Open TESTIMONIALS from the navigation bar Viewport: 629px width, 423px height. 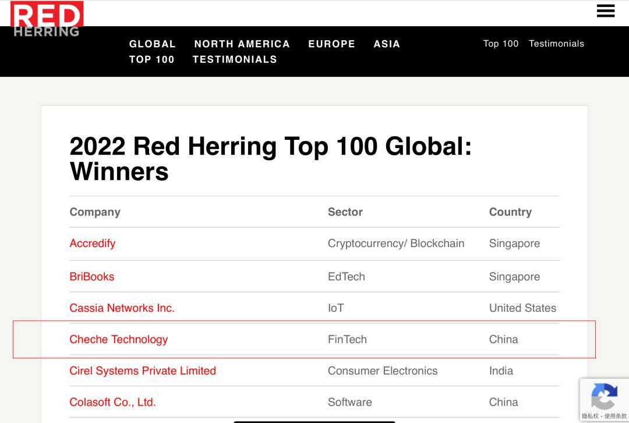[235, 59]
